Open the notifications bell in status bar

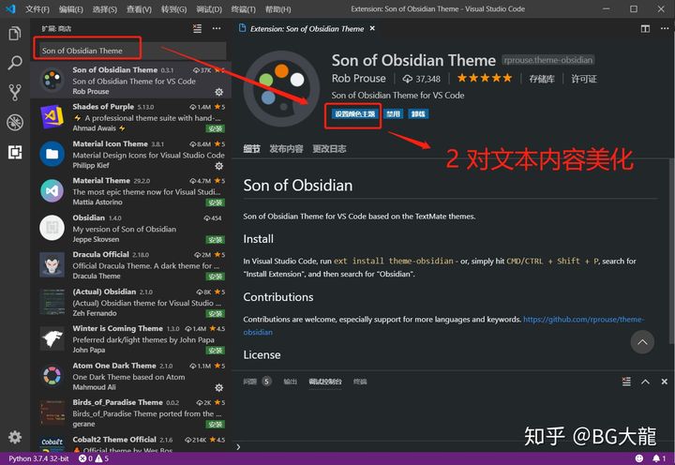point(658,458)
